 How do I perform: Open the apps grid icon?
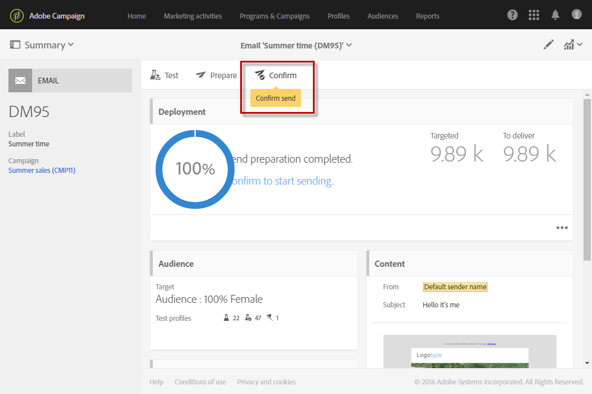pyautogui.click(x=534, y=15)
